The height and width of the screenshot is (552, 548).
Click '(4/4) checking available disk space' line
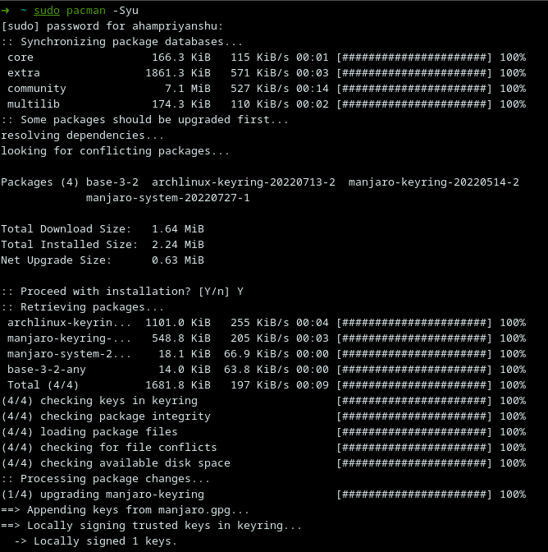116,463
